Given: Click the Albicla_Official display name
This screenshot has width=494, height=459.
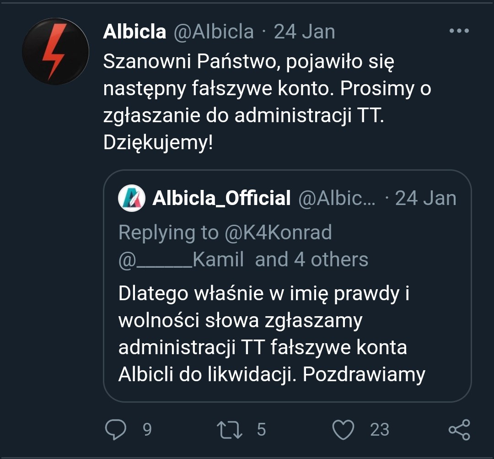Looking at the screenshot, I should pyautogui.click(x=221, y=199).
